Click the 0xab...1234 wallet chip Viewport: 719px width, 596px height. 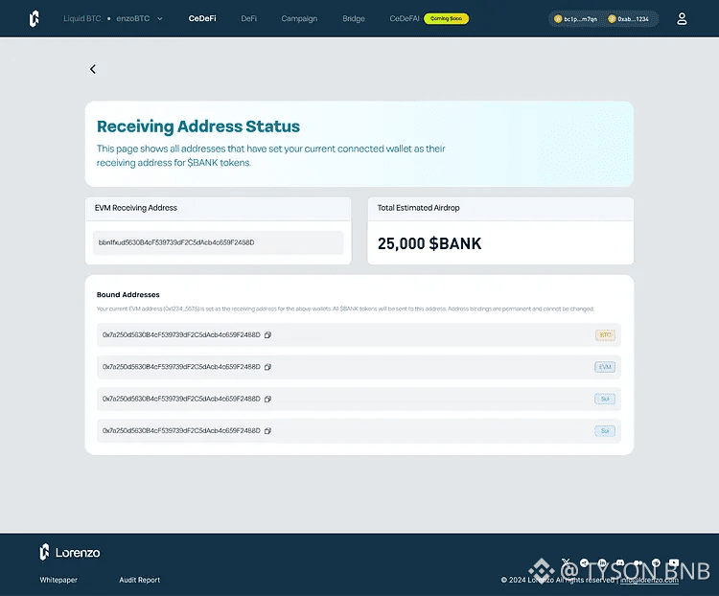point(628,19)
